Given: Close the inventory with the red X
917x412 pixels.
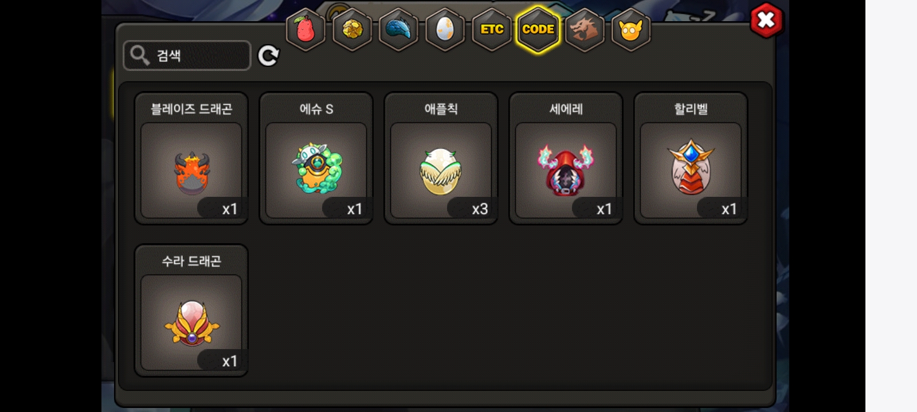Looking at the screenshot, I should (766, 21).
